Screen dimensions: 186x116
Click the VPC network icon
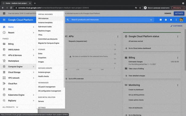point(4,78)
